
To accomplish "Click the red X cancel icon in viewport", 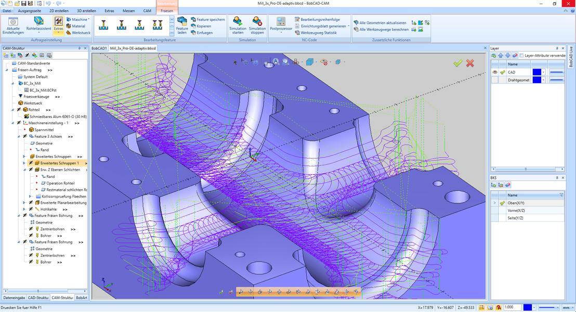I will click(x=470, y=63).
